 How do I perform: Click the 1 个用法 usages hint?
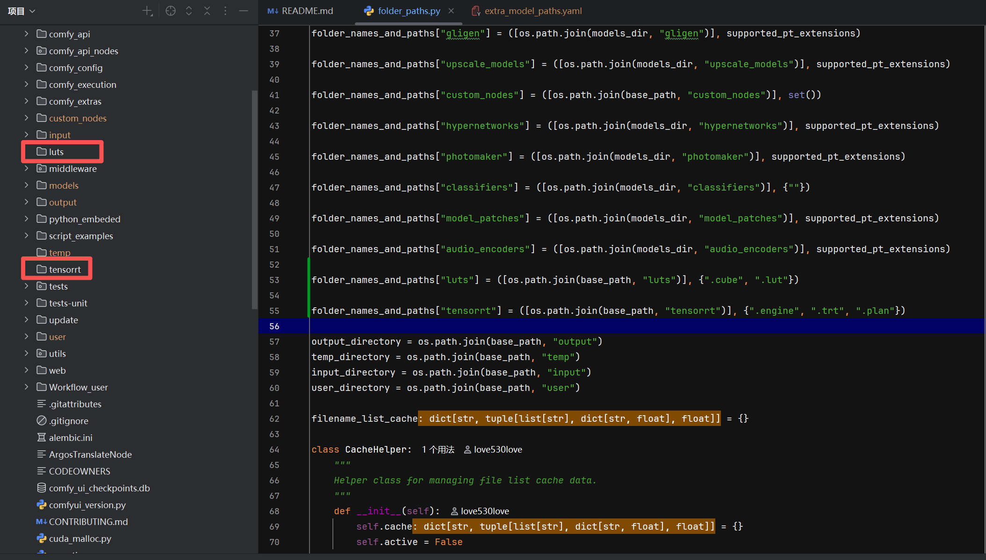click(x=438, y=449)
